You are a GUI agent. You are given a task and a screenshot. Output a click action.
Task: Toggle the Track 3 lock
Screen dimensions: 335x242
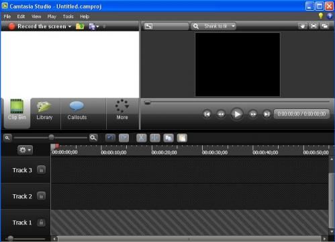click(x=41, y=170)
